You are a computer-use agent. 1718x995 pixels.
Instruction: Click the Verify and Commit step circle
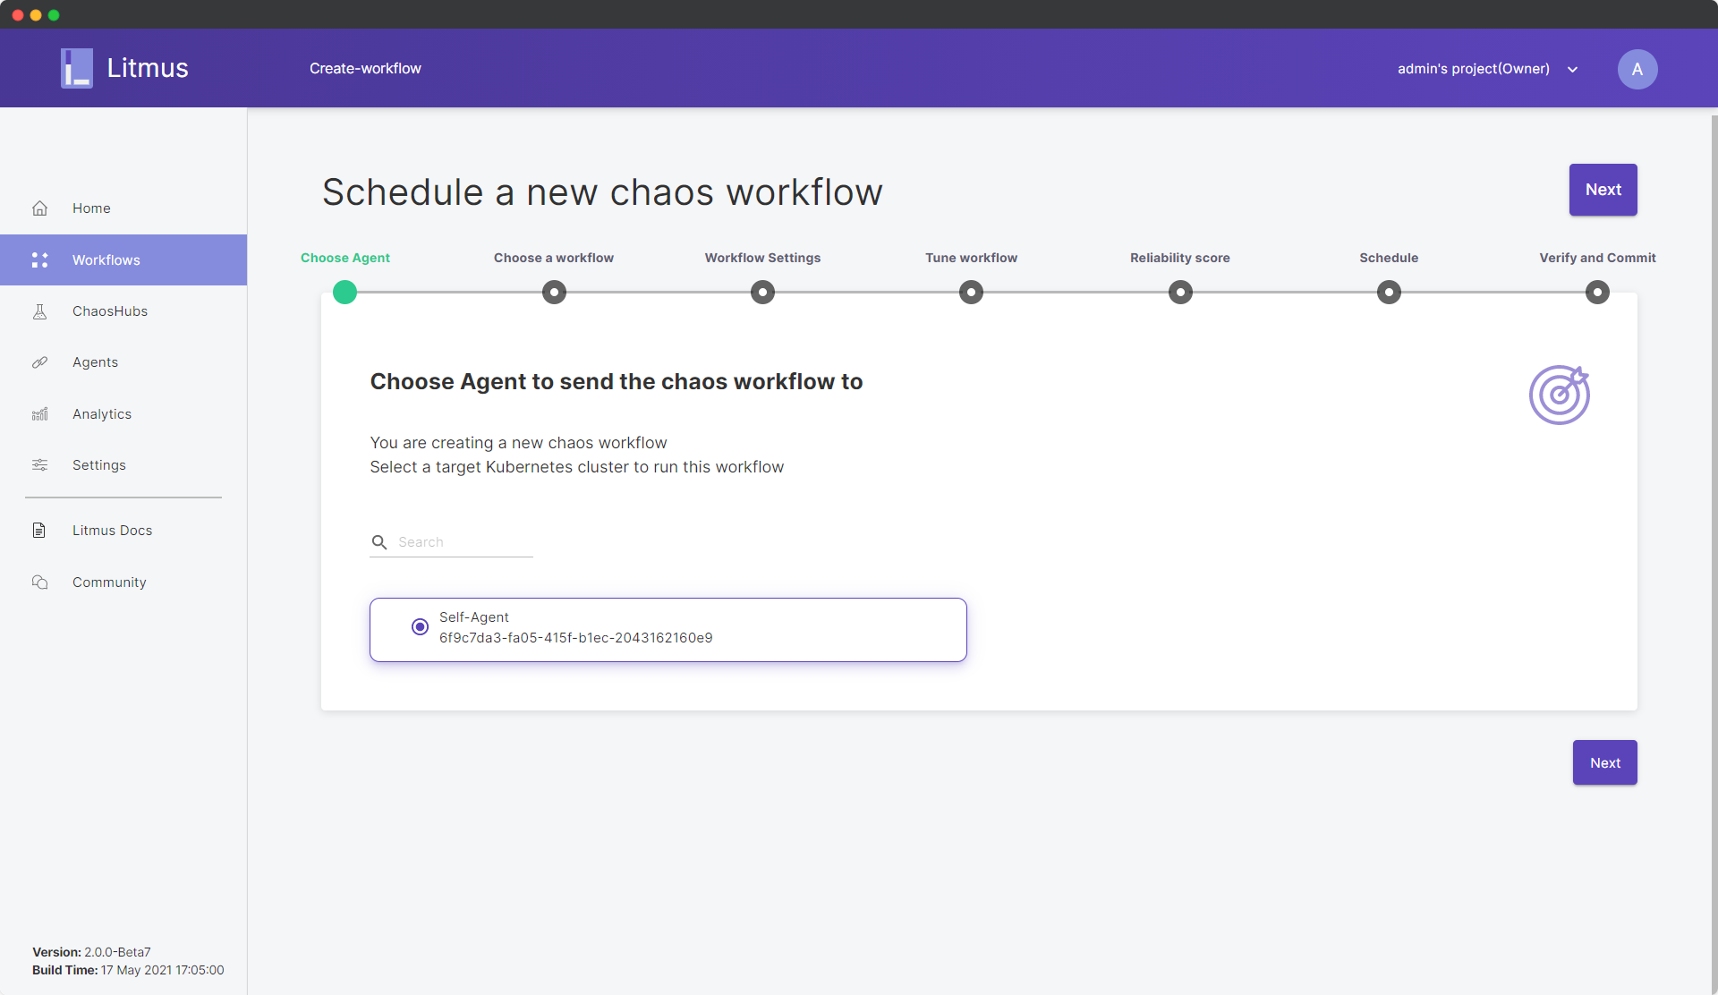point(1597,292)
